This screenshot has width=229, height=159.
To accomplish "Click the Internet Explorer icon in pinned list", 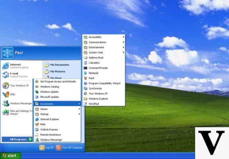I will [6, 66].
